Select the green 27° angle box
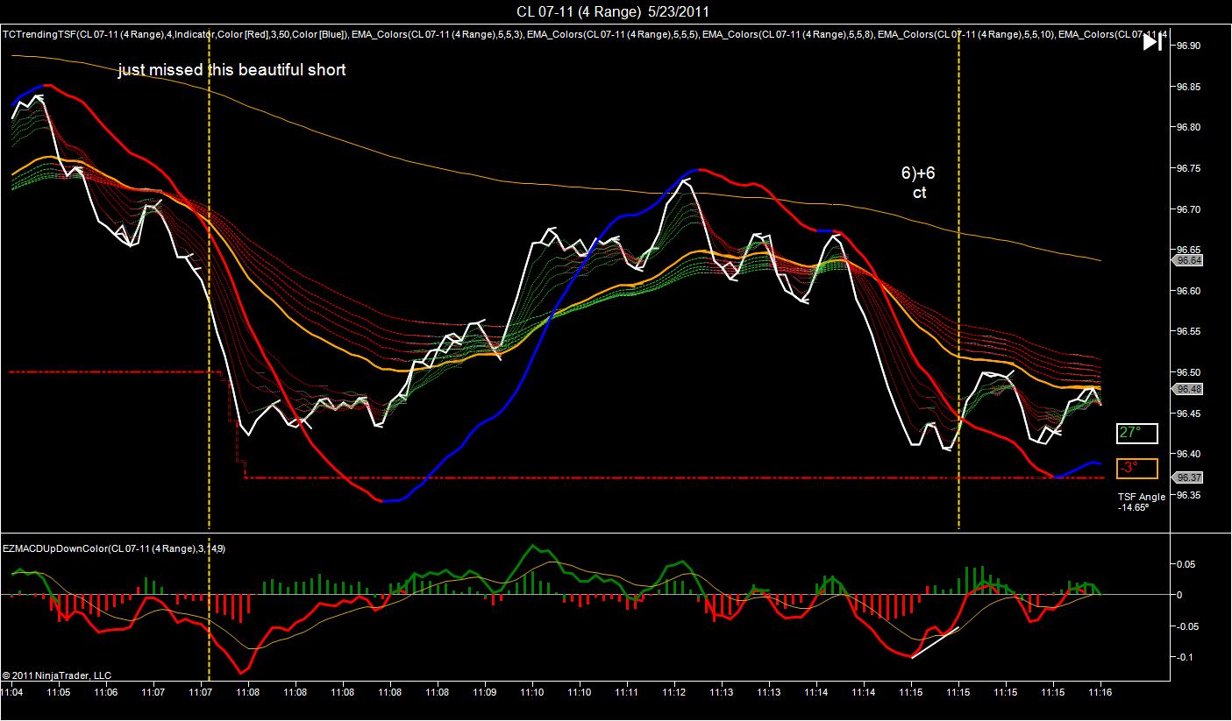This screenshot has width=1232, height=721. coord(1137,433)
